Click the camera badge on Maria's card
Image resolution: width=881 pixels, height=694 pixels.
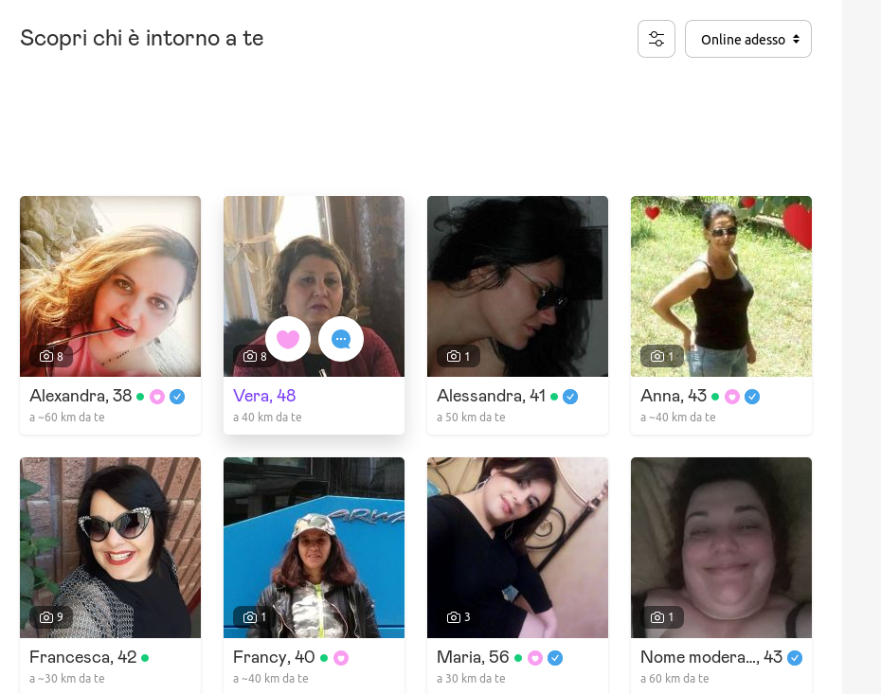click(458, 617)
